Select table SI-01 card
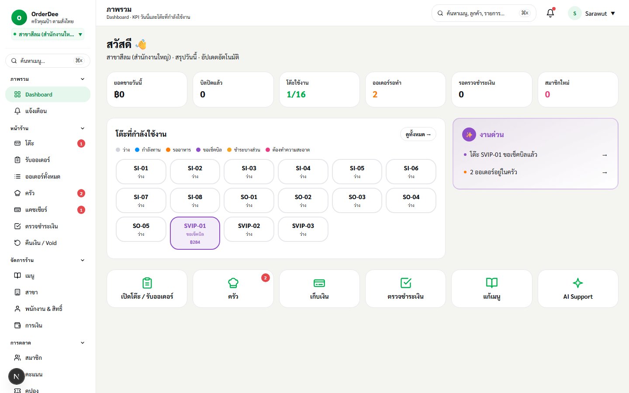Image resolution: width=629 pixels, height=393 pixels. pyautogui.click(x=141, y=172)
